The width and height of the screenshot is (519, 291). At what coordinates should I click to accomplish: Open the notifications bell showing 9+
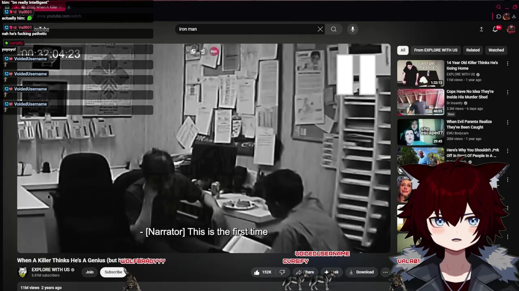[x=495, y=29]
